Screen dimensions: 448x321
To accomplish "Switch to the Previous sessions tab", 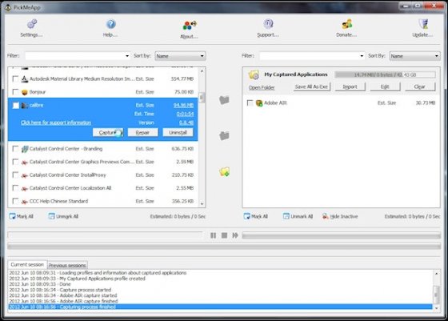I will coord(67,265).
